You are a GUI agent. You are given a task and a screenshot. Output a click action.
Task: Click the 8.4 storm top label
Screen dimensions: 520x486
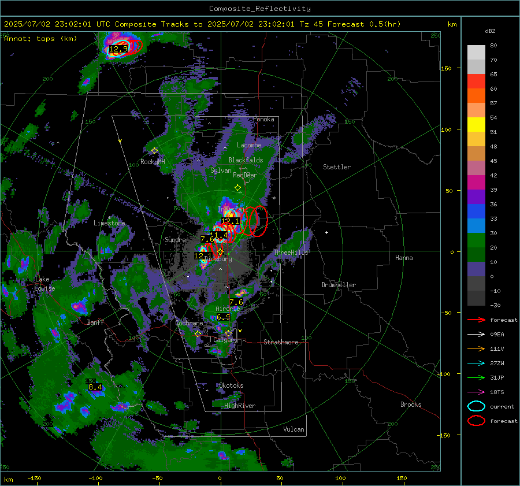(95, 387)
